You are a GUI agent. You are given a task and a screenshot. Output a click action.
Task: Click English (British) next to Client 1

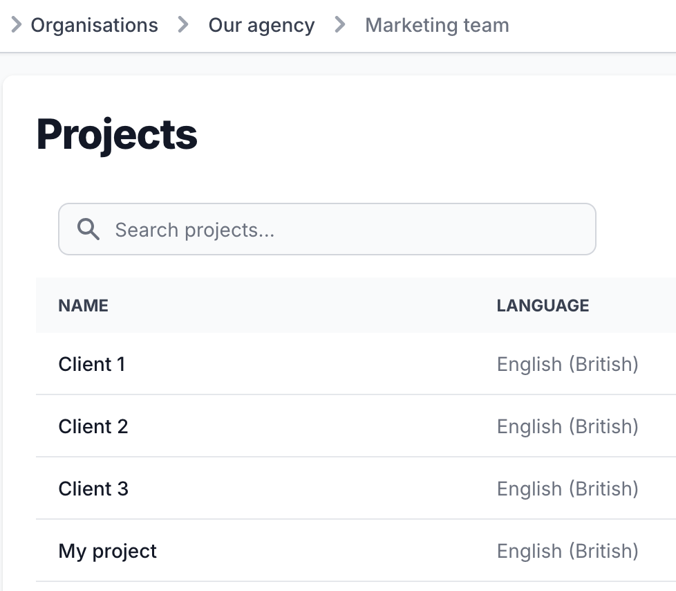[x=567, y=364]
